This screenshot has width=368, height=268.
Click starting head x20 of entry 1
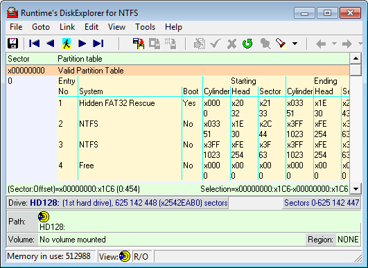(238, 103)
